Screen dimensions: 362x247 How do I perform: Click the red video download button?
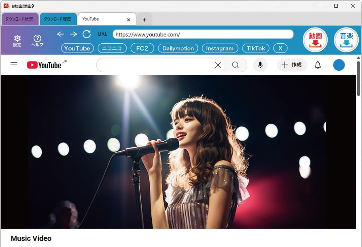315,40
